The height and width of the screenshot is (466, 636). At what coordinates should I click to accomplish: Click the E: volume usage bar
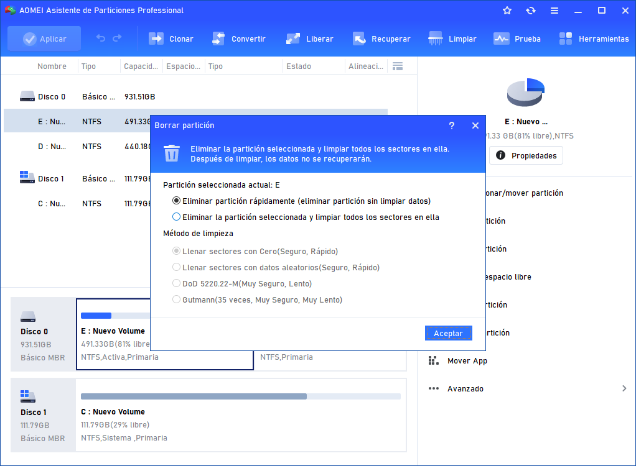(x=116, y=316)
